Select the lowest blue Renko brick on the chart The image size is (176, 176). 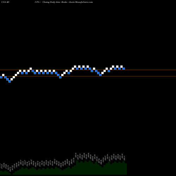point(10,81)
